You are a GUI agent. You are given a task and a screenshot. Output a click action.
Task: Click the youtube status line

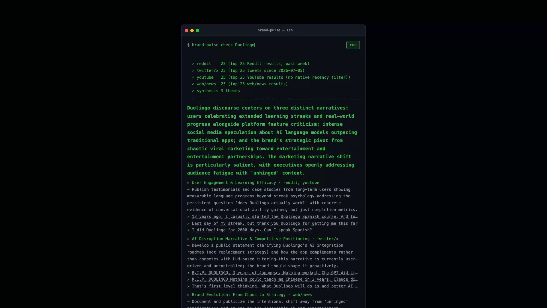point(271,77)
